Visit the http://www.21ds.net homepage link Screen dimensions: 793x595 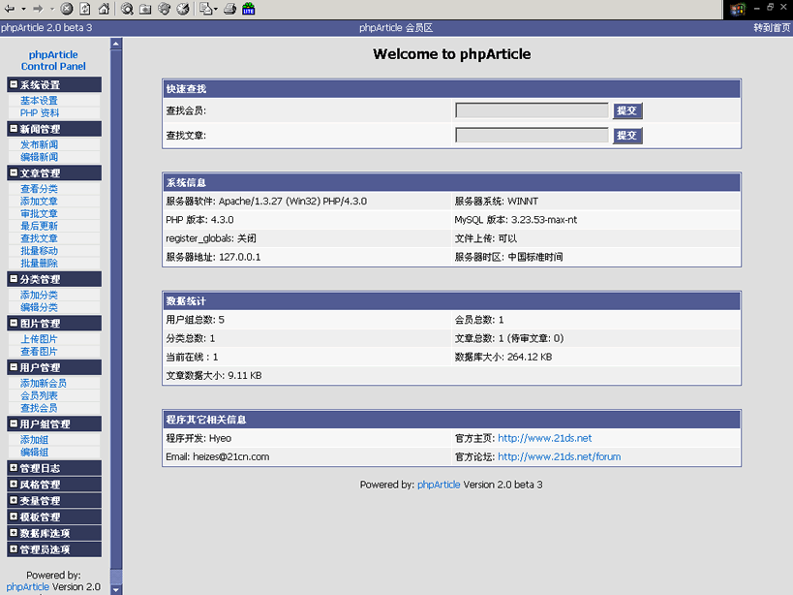coord(545,438)
